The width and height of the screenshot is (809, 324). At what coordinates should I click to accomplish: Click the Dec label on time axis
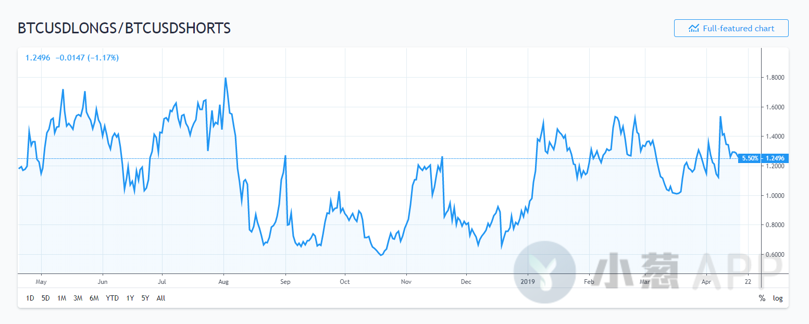click(x=466, y=282)
